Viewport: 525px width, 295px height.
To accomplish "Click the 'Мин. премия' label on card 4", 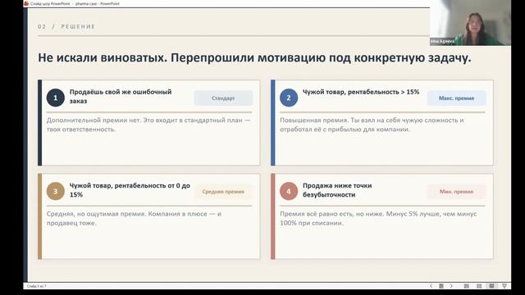I will point(456,192).
